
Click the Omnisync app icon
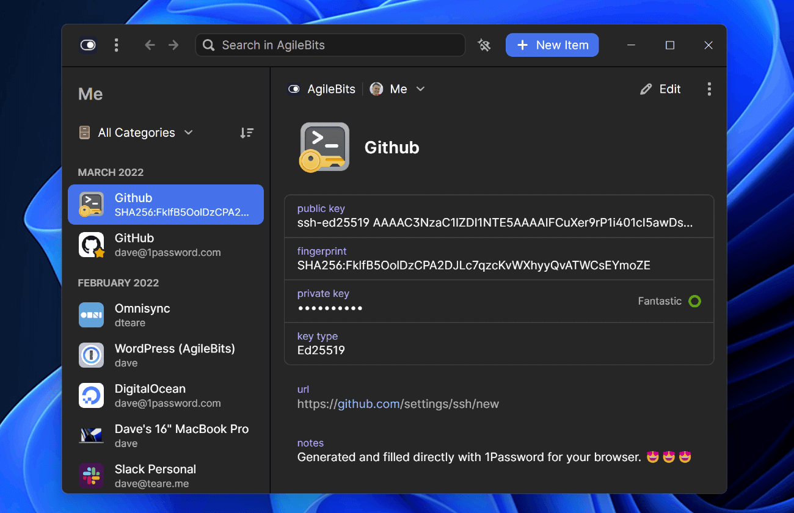tap(91, 315)
